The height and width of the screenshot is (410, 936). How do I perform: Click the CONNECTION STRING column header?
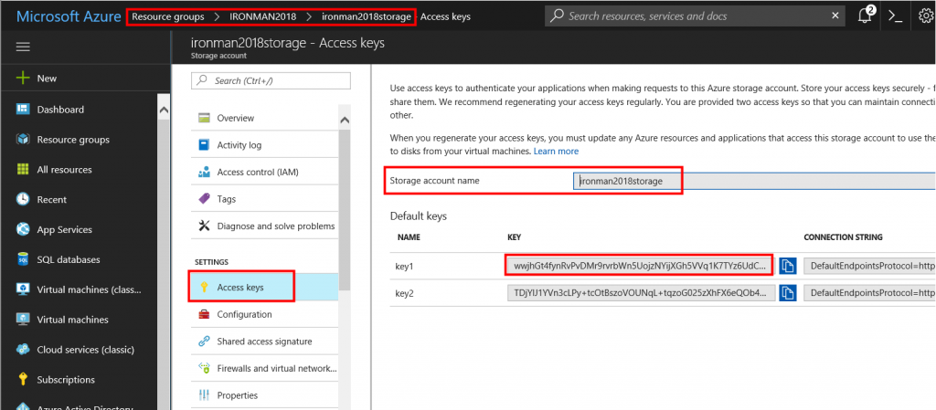click(843, 237)
